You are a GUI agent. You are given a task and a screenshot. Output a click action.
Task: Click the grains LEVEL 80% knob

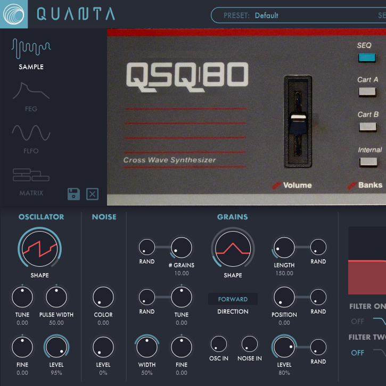pyautogui.click(x=284, y=347)
